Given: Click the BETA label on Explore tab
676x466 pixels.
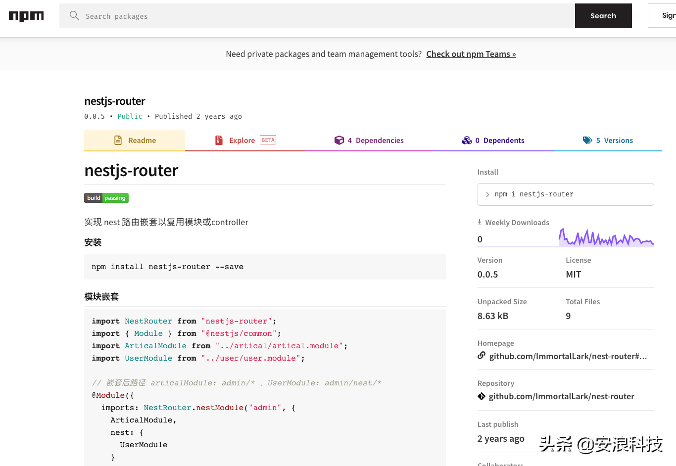Looking at the screenshot, I should (268, 140).
